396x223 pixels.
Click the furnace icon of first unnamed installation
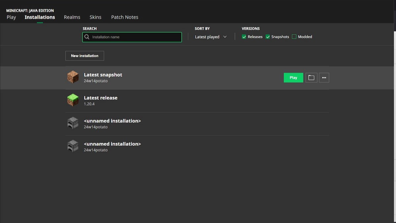pyautogui.click(x=73, y=123)
